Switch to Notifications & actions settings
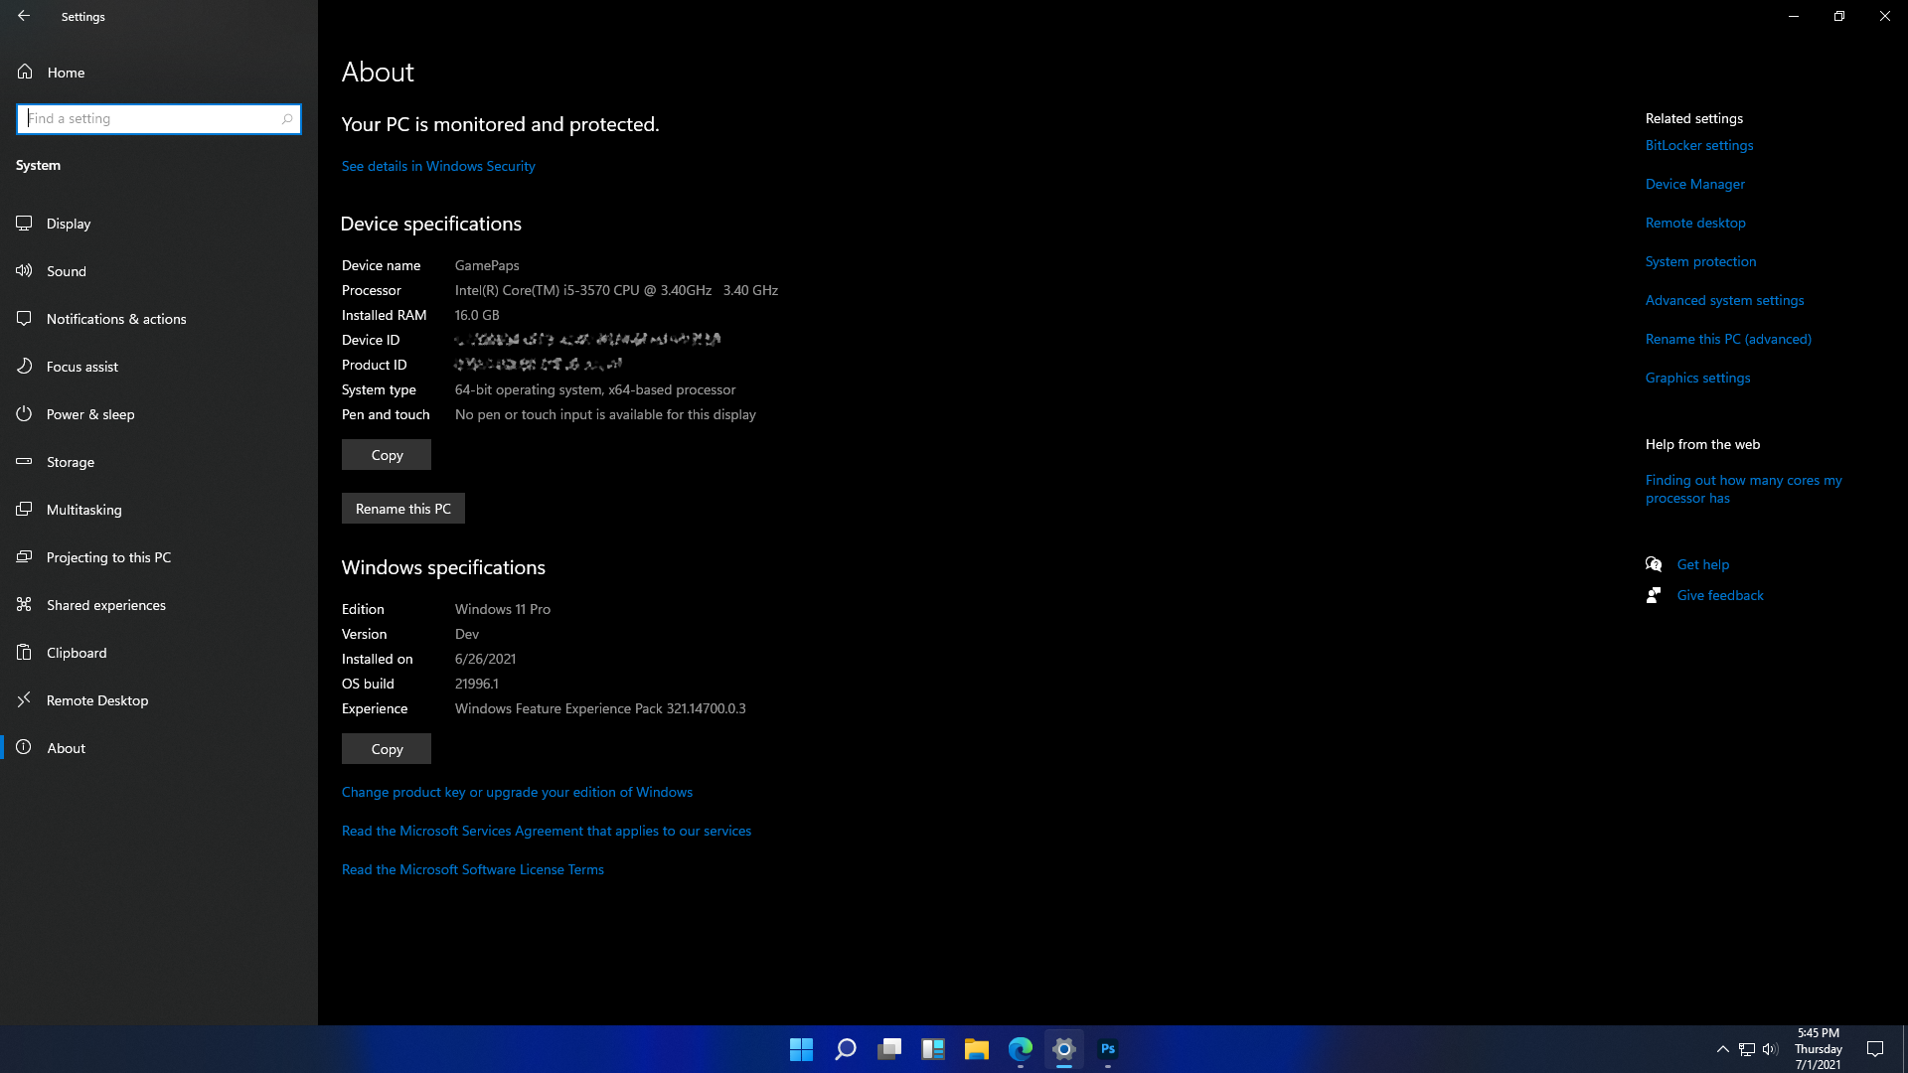This screenshot has height=1073, width=1908. (x=116, y=318)
